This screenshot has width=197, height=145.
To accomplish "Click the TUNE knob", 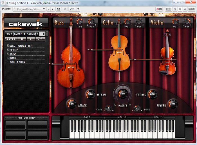I will coord(108,108).
